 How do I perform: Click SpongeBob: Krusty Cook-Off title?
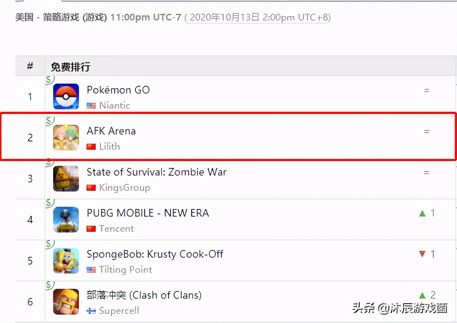[155, 254]
